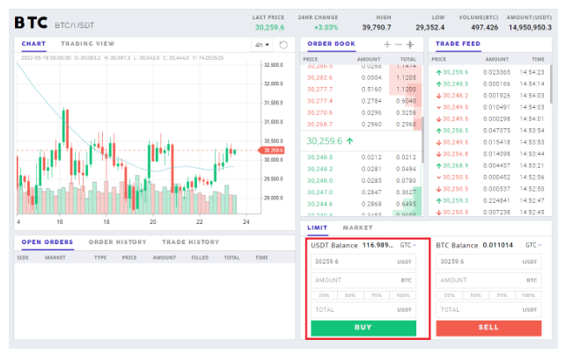Select the TRADE FEED tab
Image resolution: width=565 pixels, height=354 pixels.
point(458,44)
